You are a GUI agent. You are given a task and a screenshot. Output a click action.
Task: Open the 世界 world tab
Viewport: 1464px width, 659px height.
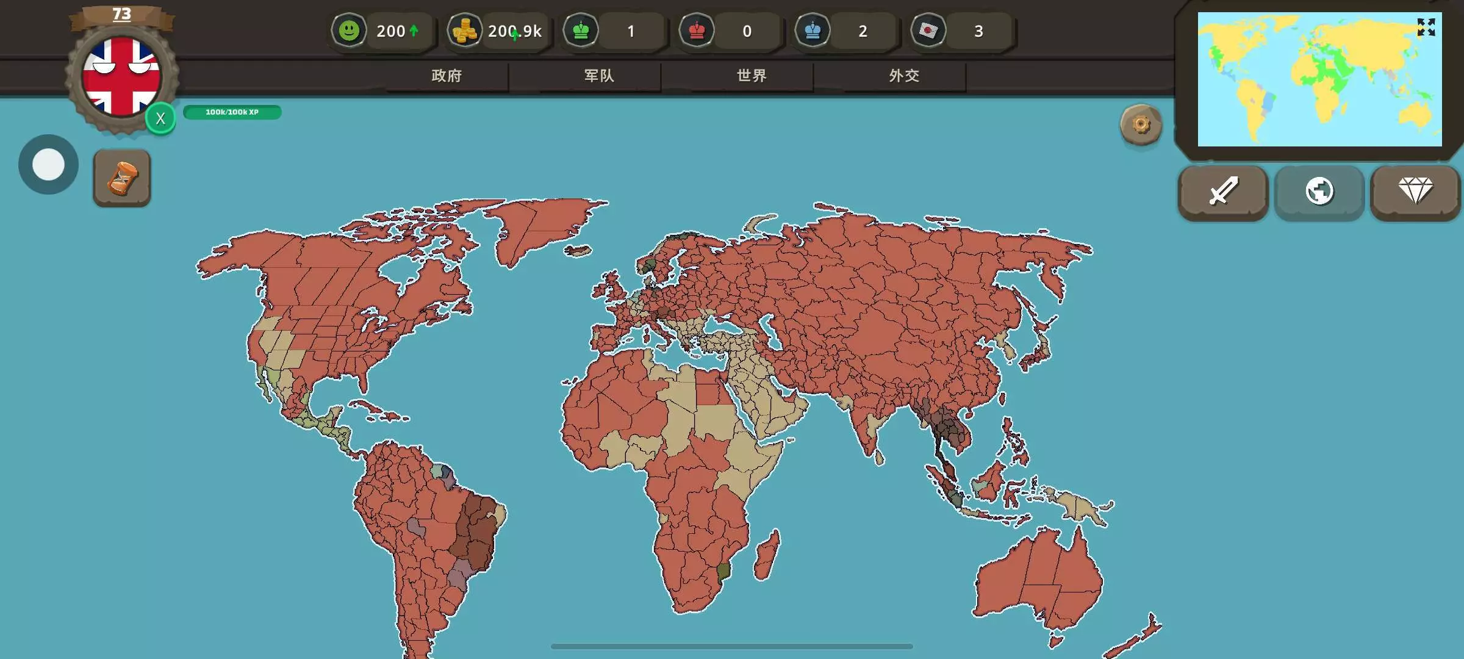click(752, 76)
